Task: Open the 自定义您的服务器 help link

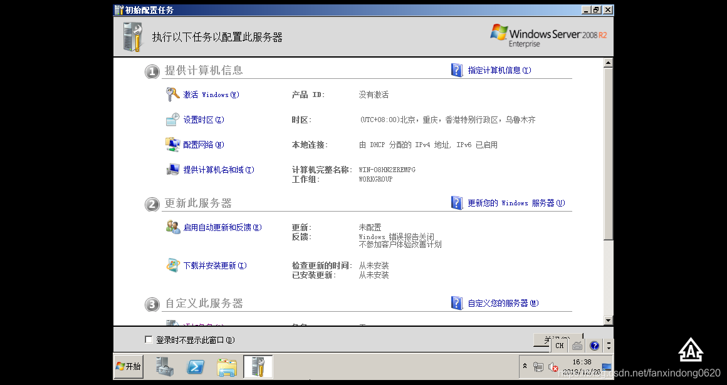Action: coord(503,303)
